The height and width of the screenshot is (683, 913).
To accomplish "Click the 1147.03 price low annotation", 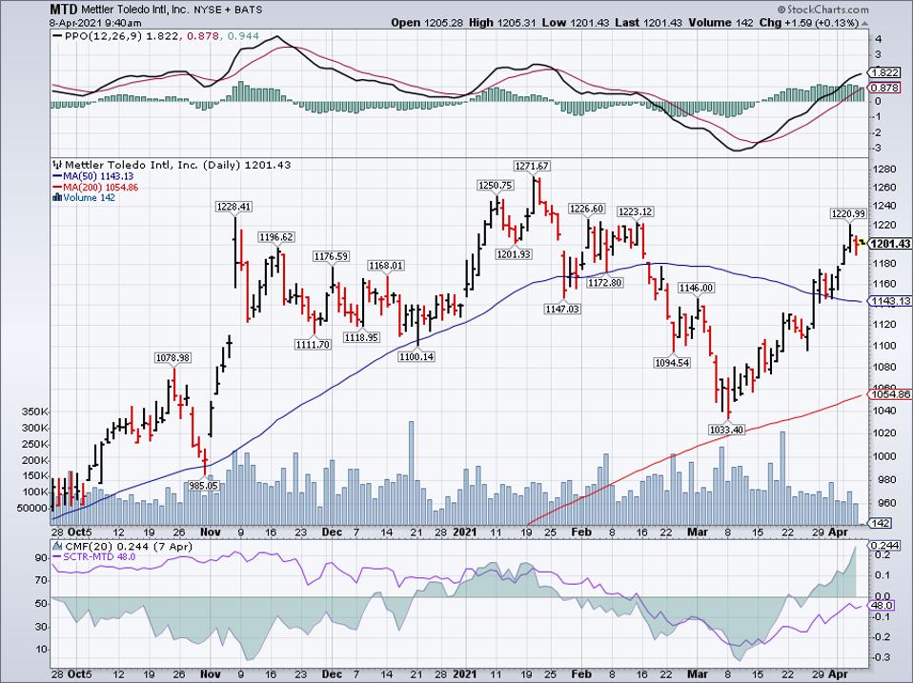I will click(562, 309).
